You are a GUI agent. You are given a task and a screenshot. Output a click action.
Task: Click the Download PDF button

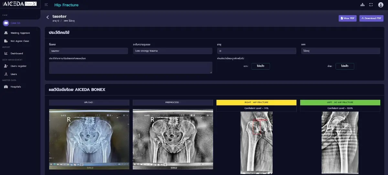click(x=371, y=18)
